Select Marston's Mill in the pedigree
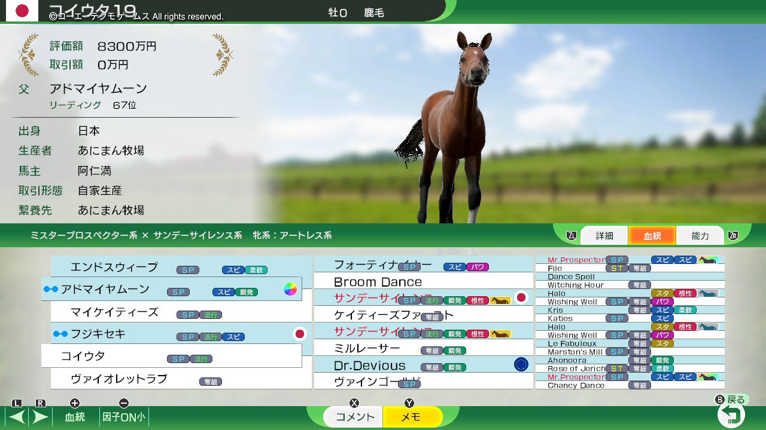Screen dimensions: 766x430 pyautogui.click(x=630, y=352)
